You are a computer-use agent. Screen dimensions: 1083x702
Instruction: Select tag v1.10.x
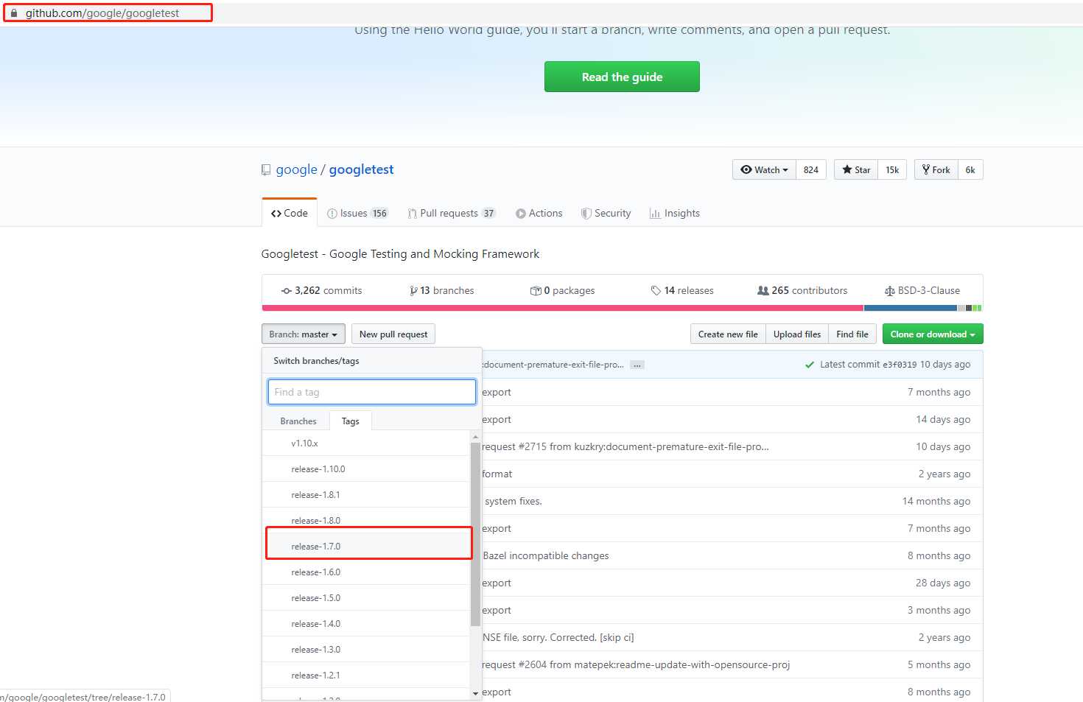point(366,443)
